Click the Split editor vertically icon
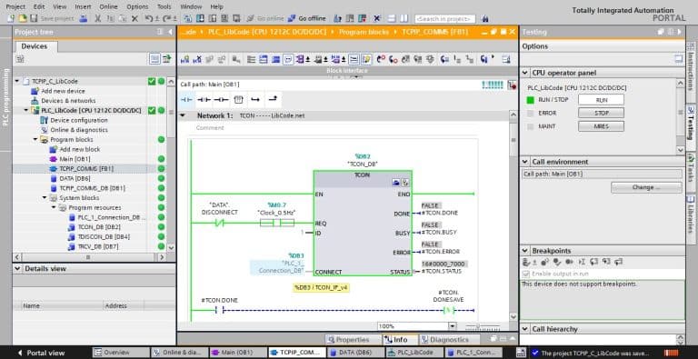The height and width of the screenshot is (359, 698). 404,19
